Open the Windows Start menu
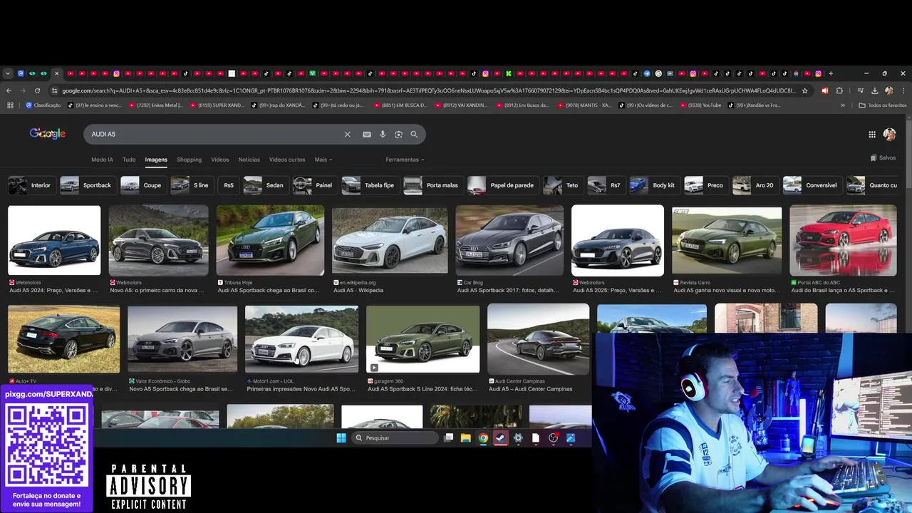This screenshot has height=513, width=912. pyautogui.click(x=341, y=437)
